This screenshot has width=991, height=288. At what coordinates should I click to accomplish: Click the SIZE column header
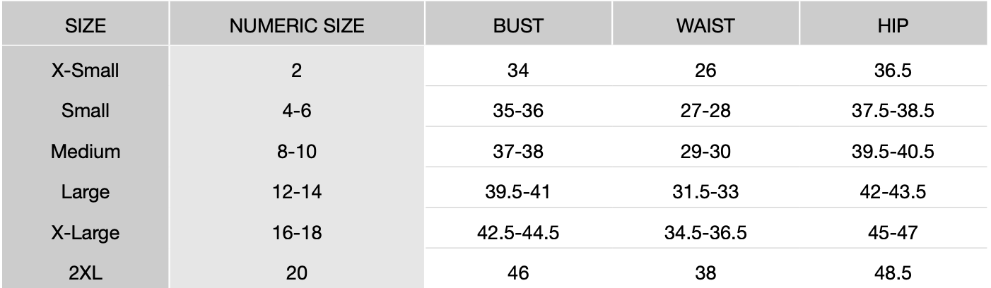85,26
